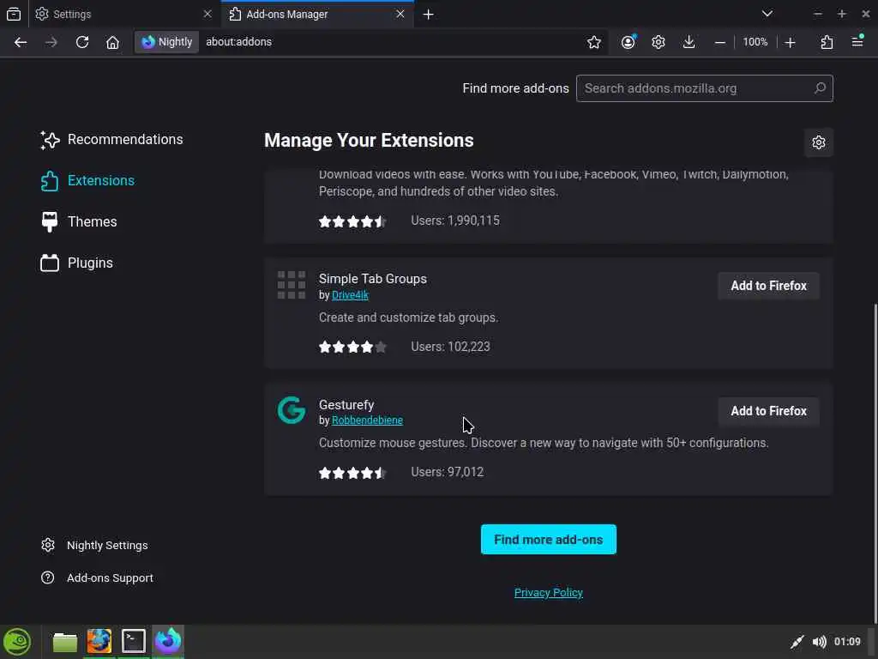Image resolution: width=878 pixels, height=659 pixels.
Task: Open Firefox View icon at tab strip
Action: pos(14,14)
